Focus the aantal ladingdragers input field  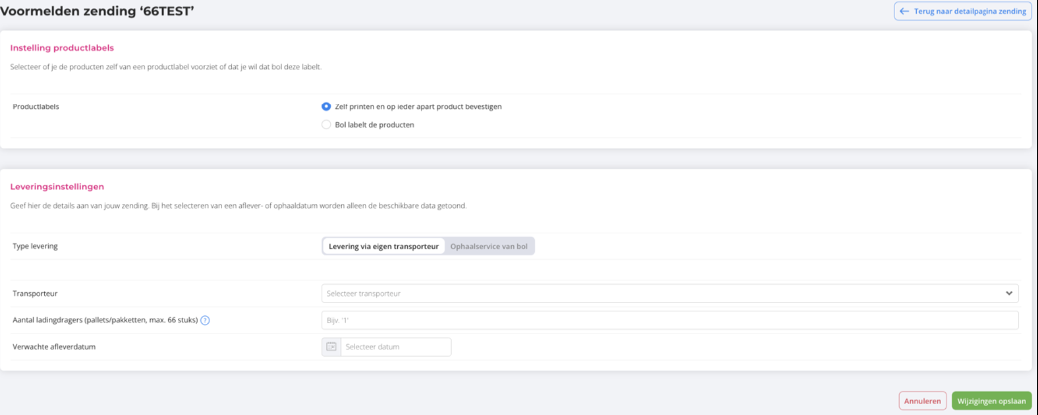click(669, 320)
